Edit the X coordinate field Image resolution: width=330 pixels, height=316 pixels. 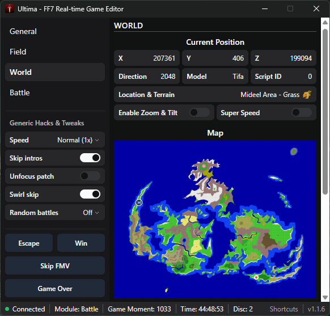[x=147, y=58]
